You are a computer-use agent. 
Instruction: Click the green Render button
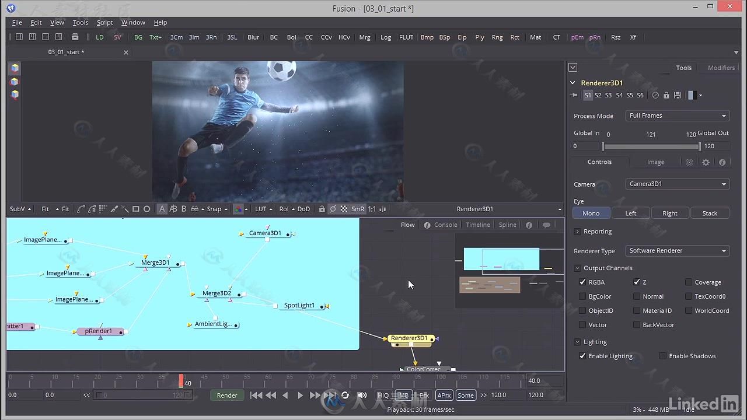pyautogui.click(x=227, y=395)
